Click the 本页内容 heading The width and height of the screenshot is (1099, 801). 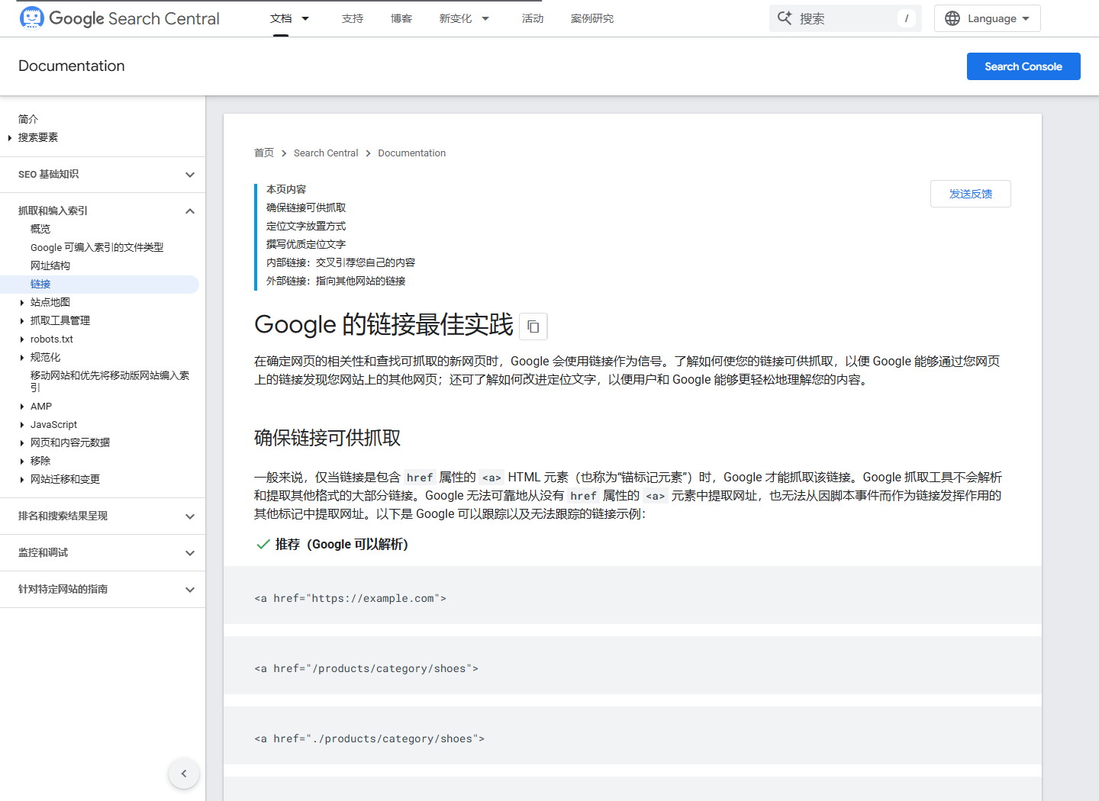[x=286, y=189]
